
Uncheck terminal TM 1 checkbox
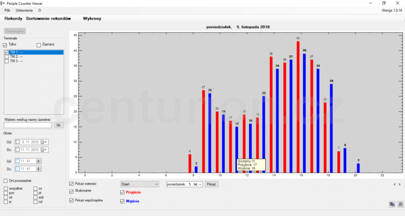7,52
